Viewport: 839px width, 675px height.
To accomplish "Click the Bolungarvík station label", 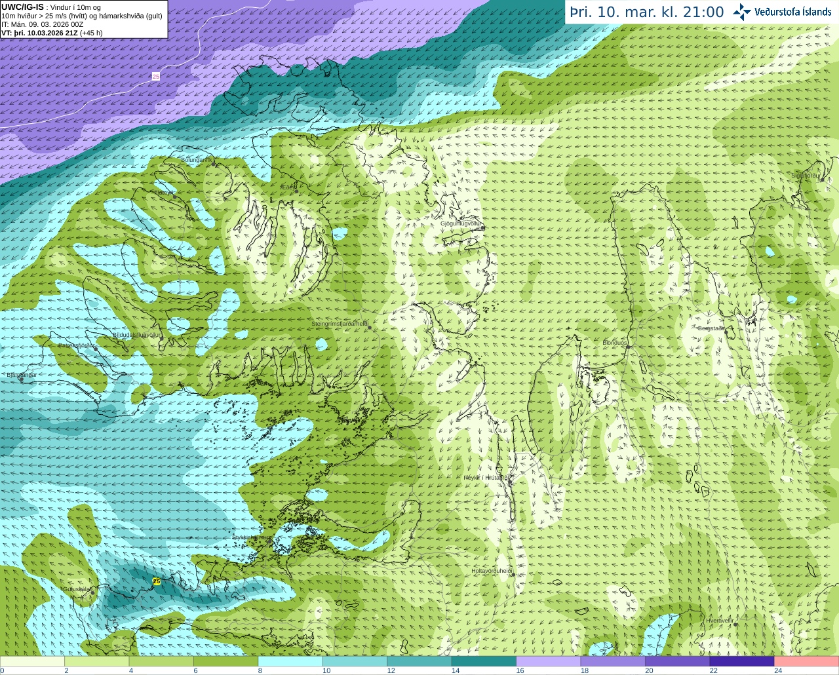I will (x=196, y=159).
